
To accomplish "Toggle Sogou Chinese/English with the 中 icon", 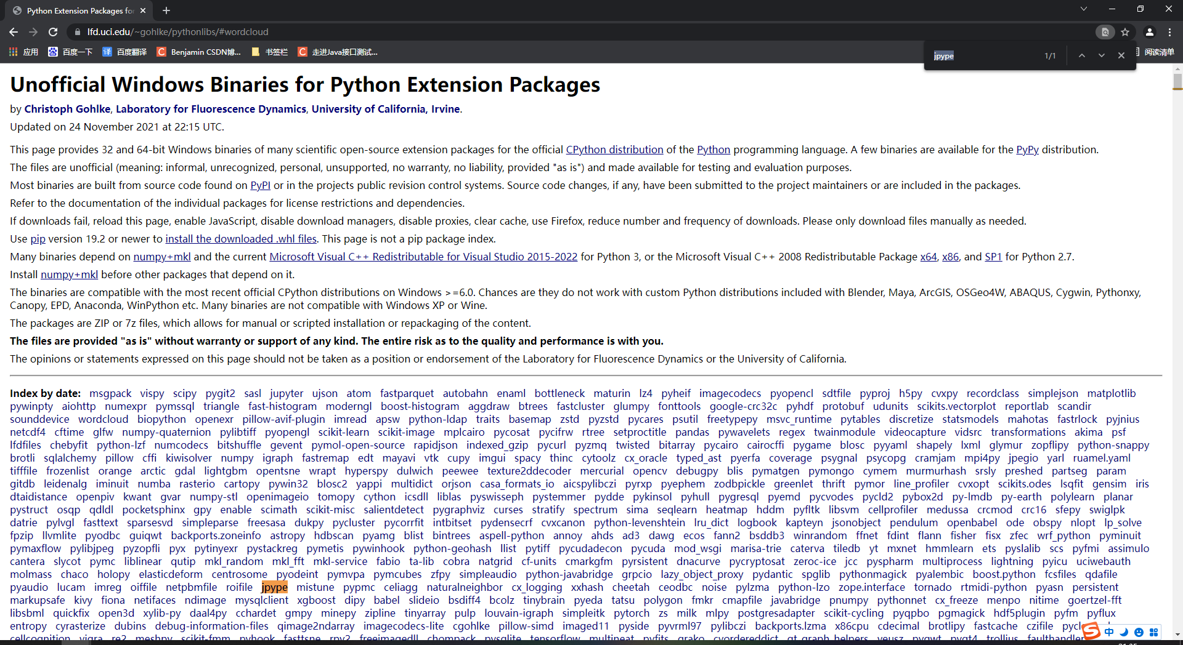I will 1109,632.
